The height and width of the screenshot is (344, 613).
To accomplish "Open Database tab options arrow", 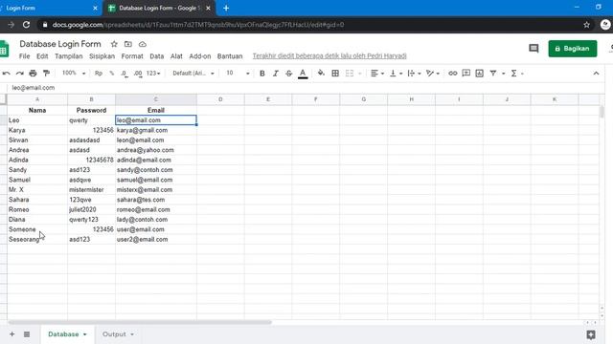I will [85, 334].
